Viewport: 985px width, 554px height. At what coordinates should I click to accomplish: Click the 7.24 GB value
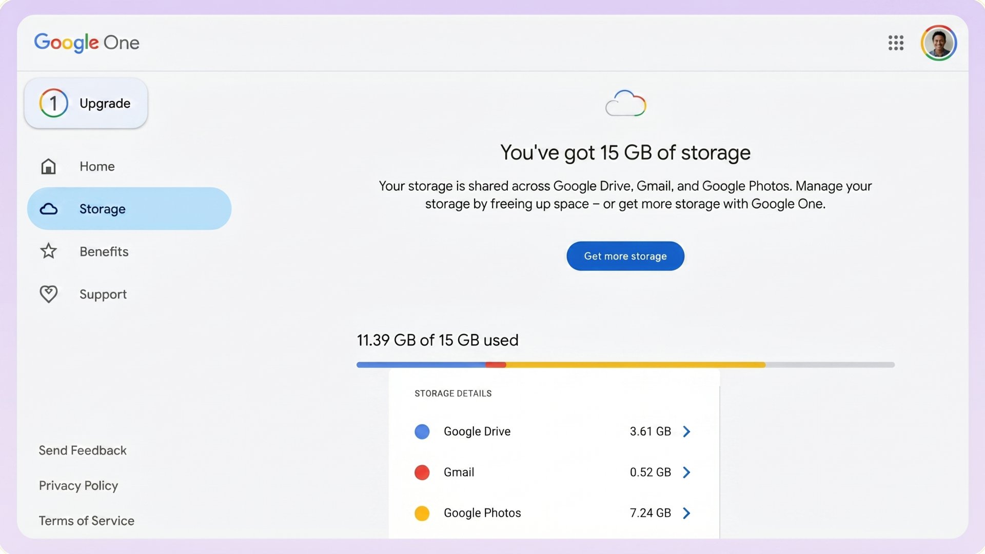point(651,513)
